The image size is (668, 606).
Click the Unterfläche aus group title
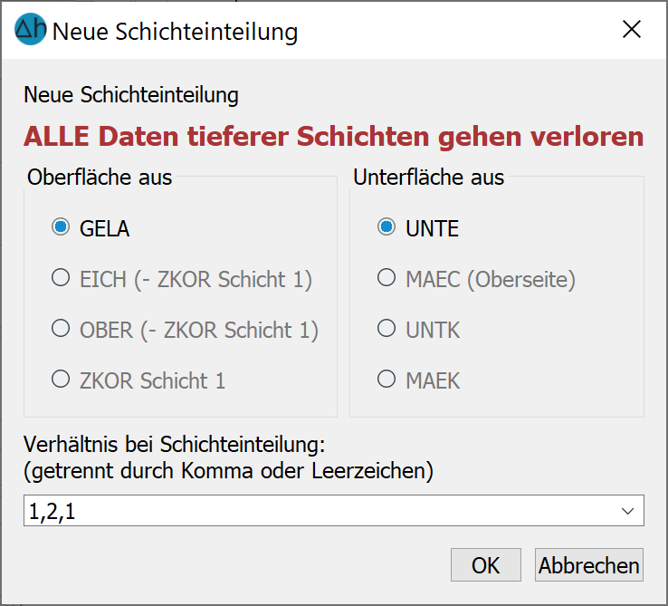pos(428,177)
